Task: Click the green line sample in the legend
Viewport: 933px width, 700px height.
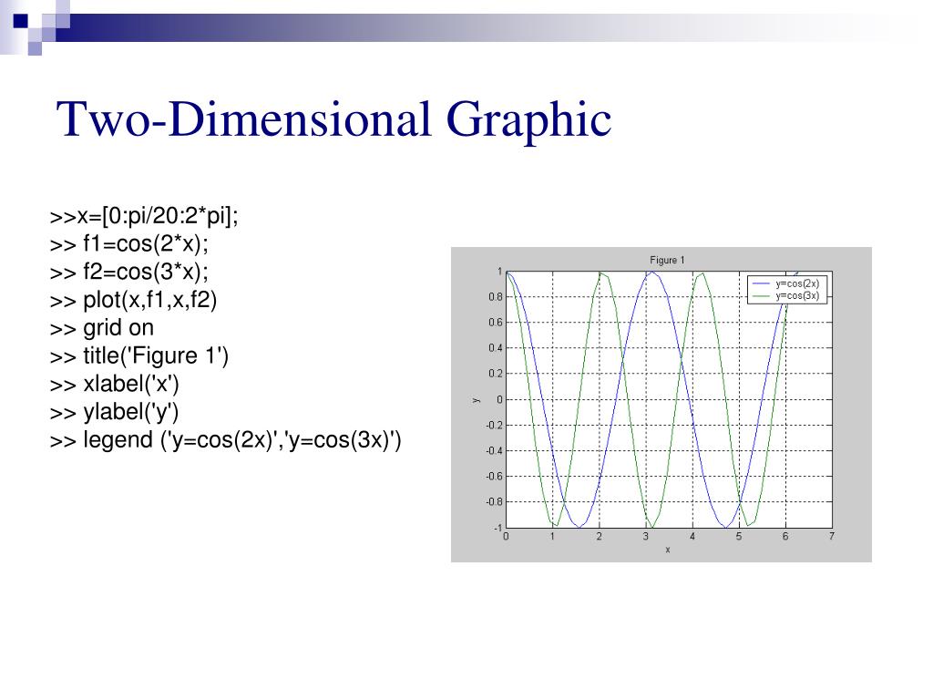Action: 762,296
